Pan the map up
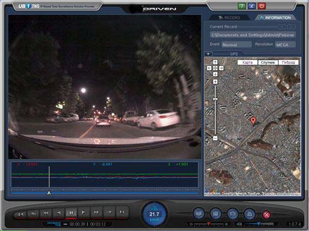The image size is (309, 231). click(x=215, y=62)
